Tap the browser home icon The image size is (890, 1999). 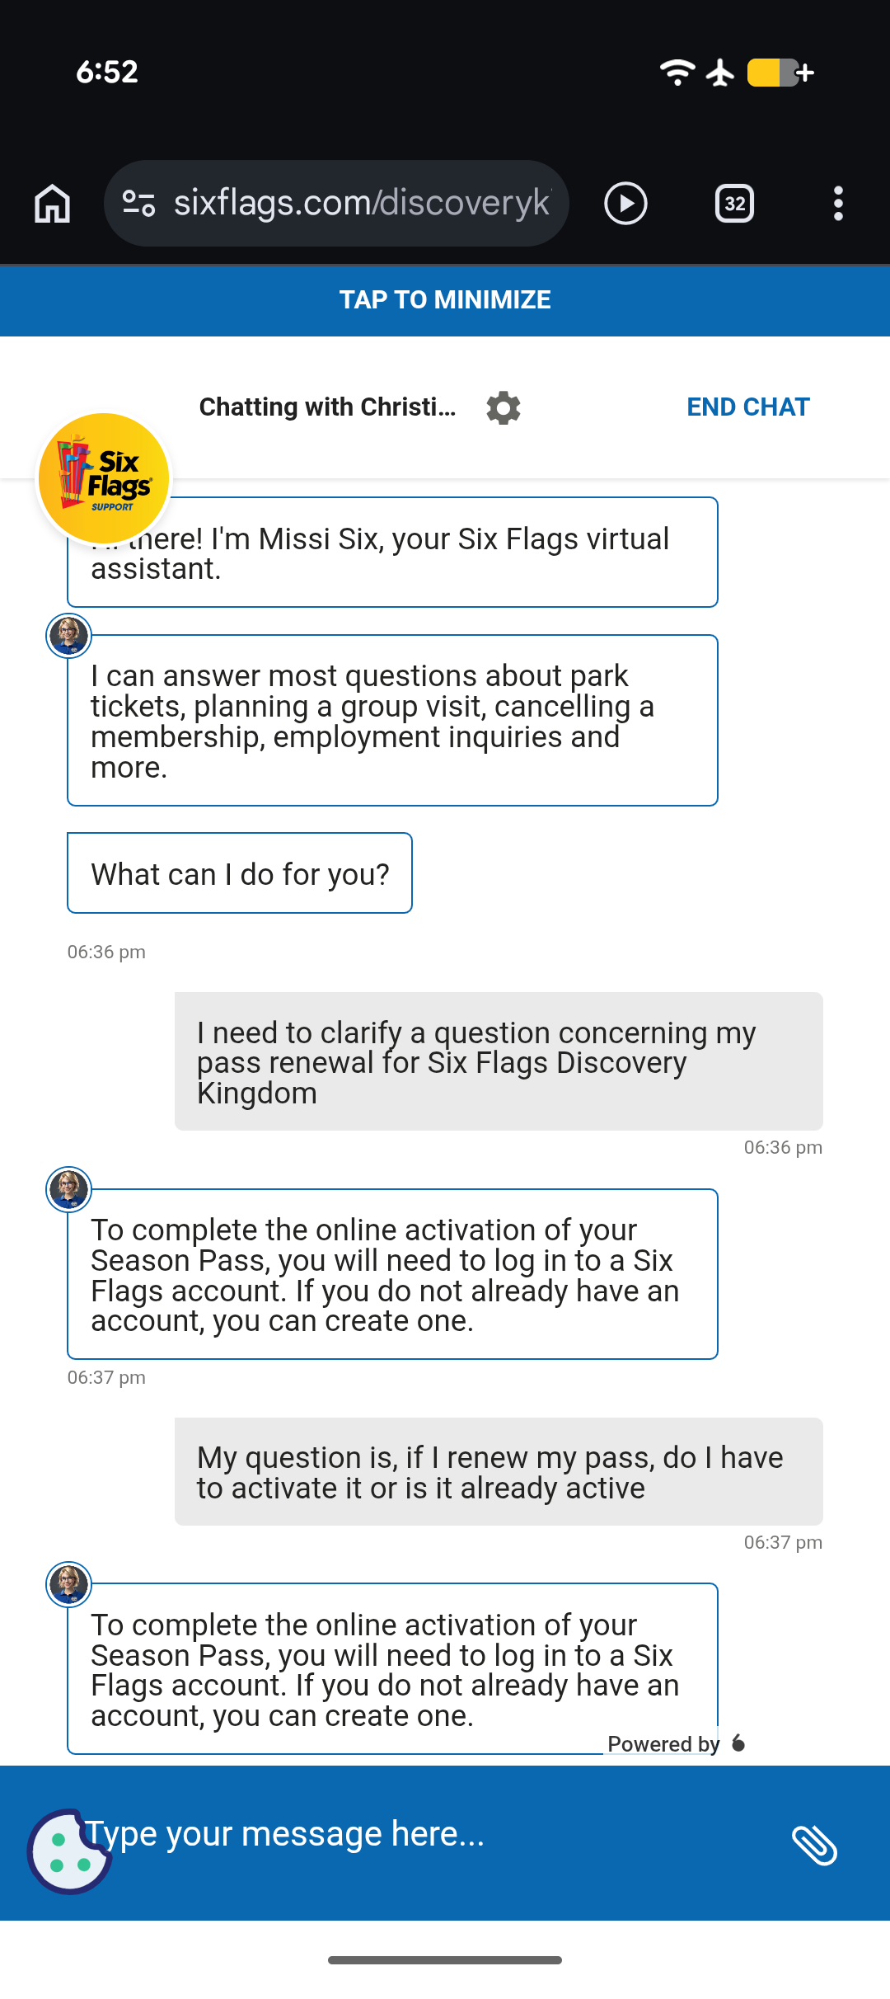click(53, 204)
